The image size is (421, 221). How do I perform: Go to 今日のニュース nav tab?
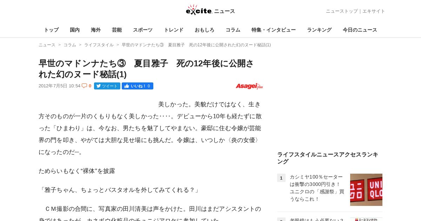360,30
